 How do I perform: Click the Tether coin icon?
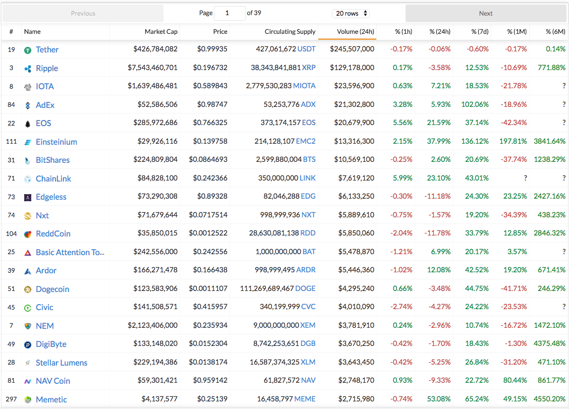tap(28, 50)
